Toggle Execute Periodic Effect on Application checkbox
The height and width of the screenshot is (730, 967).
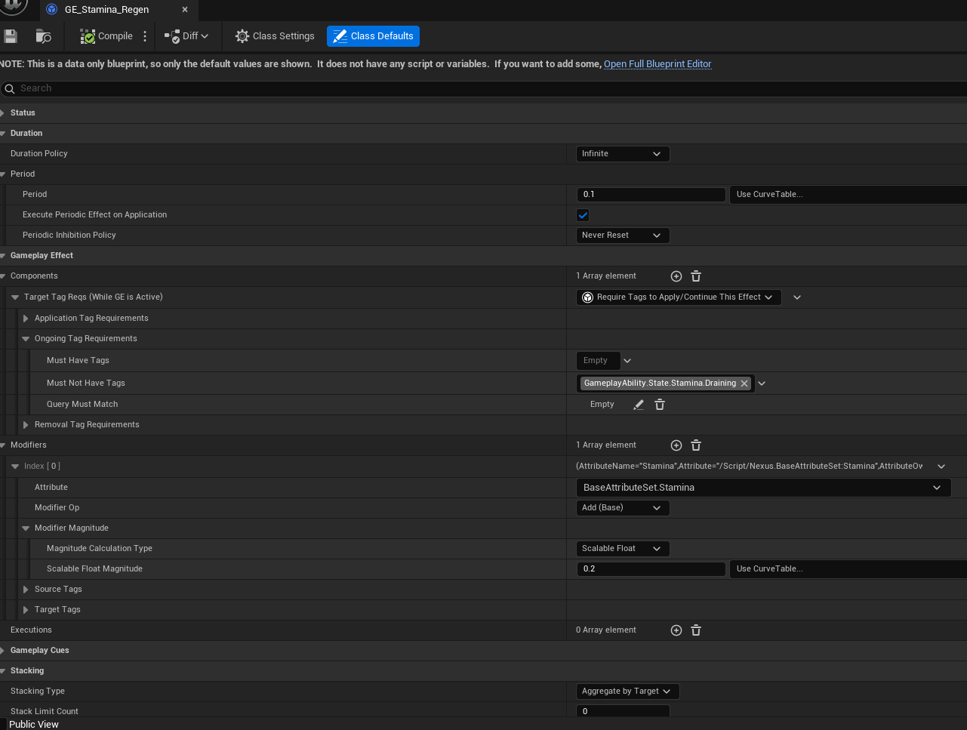tap(583, 215)
